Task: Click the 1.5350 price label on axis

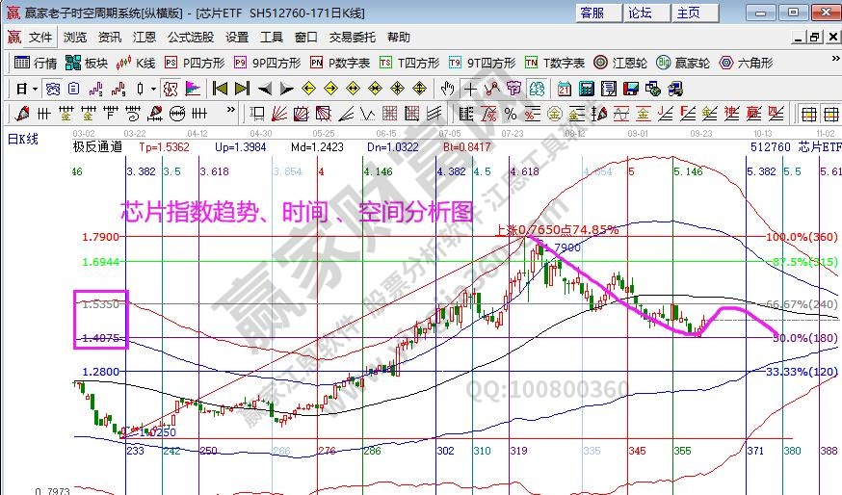Action: click(100, 304)
